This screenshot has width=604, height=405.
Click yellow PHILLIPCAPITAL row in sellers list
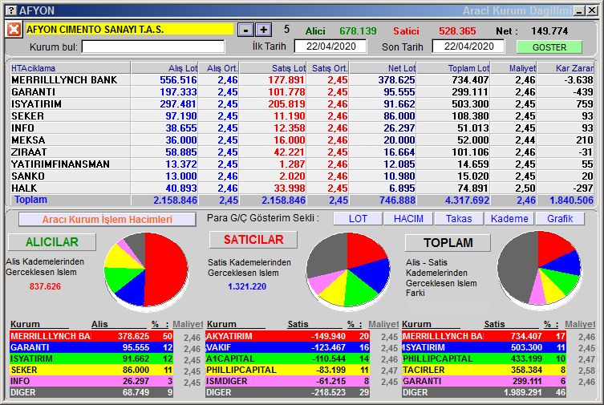287,370
